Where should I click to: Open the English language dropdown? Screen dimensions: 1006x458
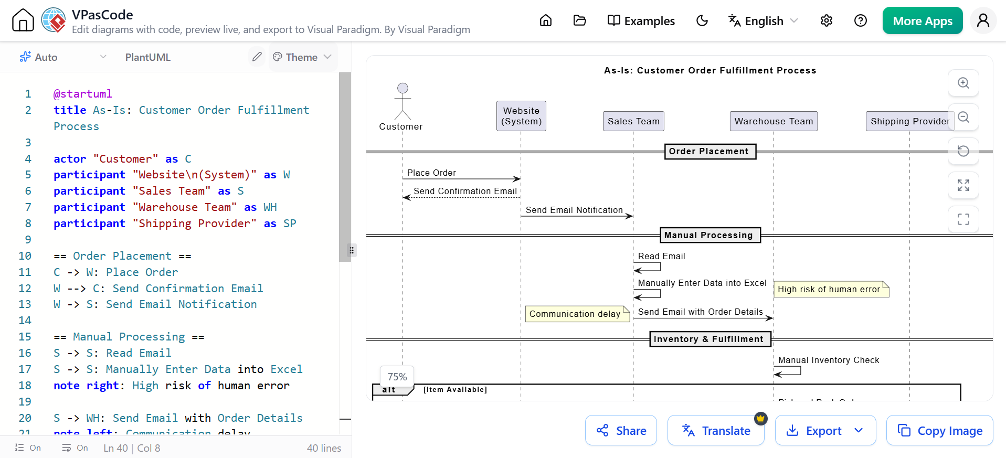pos(763,20)
